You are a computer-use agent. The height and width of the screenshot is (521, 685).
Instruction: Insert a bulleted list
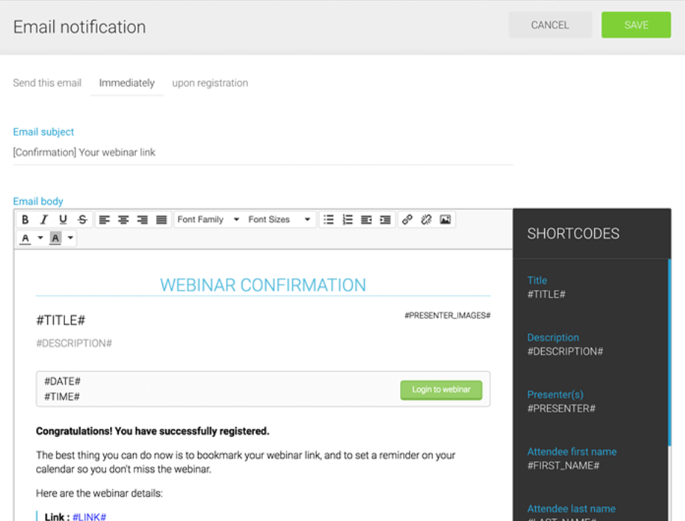pos(328,219)
